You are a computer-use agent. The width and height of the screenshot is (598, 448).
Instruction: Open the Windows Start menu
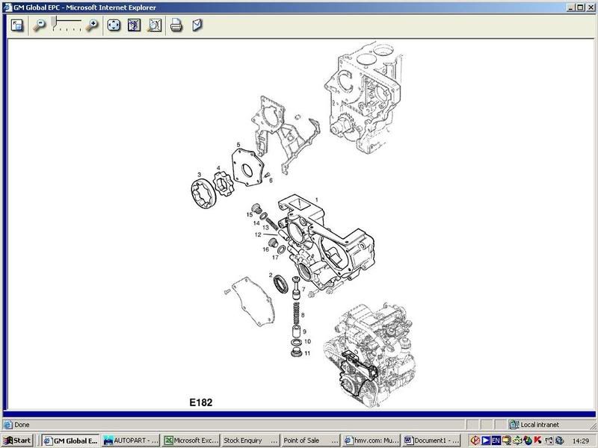18,440
